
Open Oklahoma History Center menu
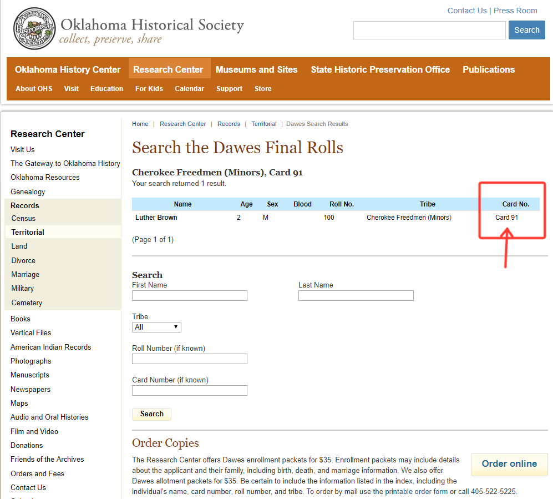(68, 69)
